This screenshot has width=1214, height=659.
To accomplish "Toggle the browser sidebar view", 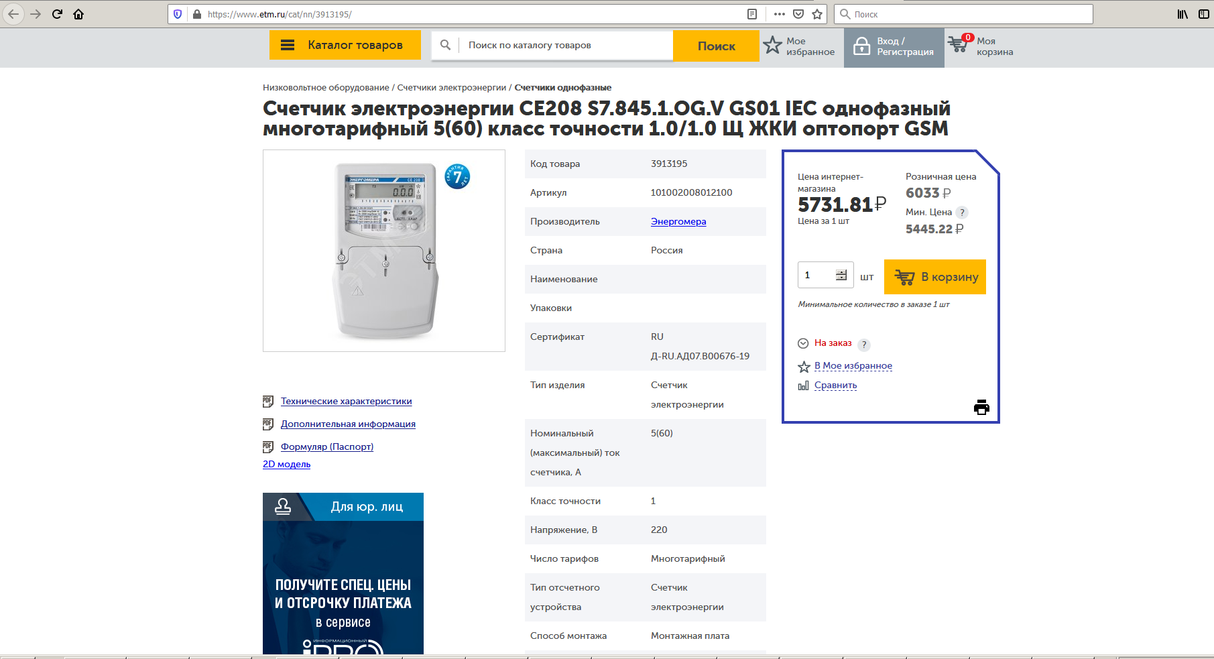I will tap(1203, 14).
